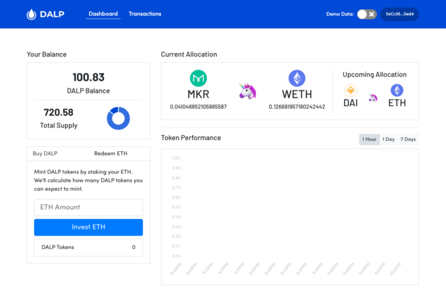Click the small unicorn in Upcoming Allocation
Image resolution: width=446 pixels, height=299 pixels.
tap(373, 98)
